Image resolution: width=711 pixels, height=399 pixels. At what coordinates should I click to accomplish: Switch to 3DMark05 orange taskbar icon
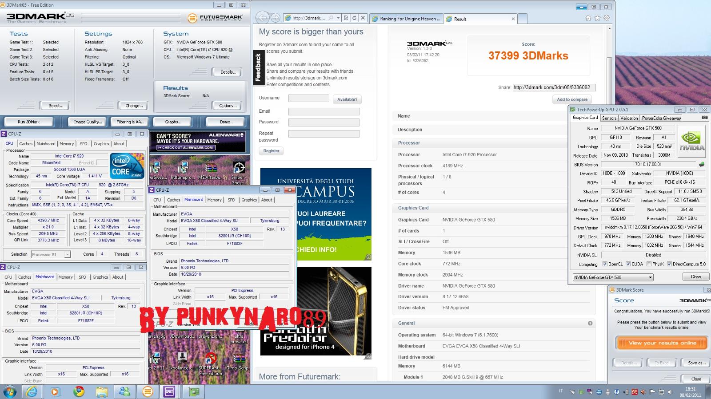148,391
